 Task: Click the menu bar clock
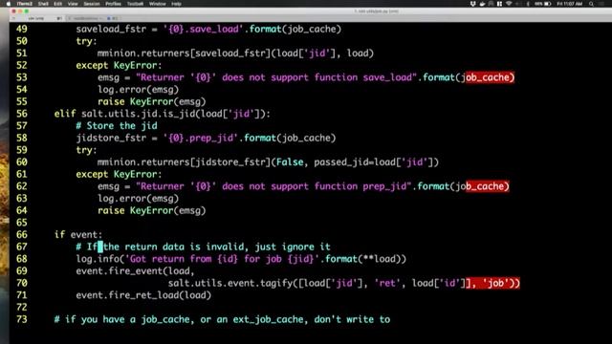pyautogui.click(x=570, y=4)
